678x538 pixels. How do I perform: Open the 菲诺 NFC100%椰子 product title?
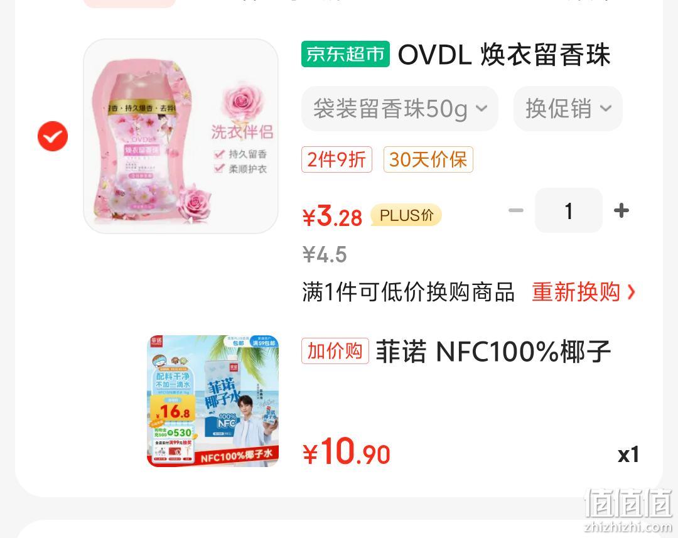pyautogui.click(x=493, y=352)
